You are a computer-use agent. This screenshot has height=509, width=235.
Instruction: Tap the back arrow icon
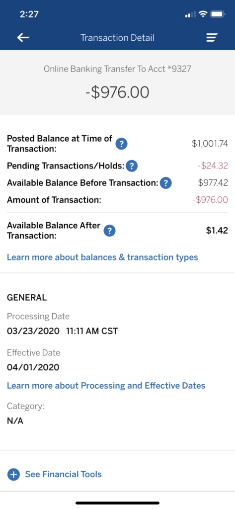coord(23,38)
